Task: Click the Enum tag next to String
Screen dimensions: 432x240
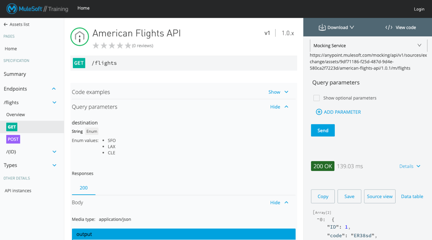Action: tap(92, 131)
